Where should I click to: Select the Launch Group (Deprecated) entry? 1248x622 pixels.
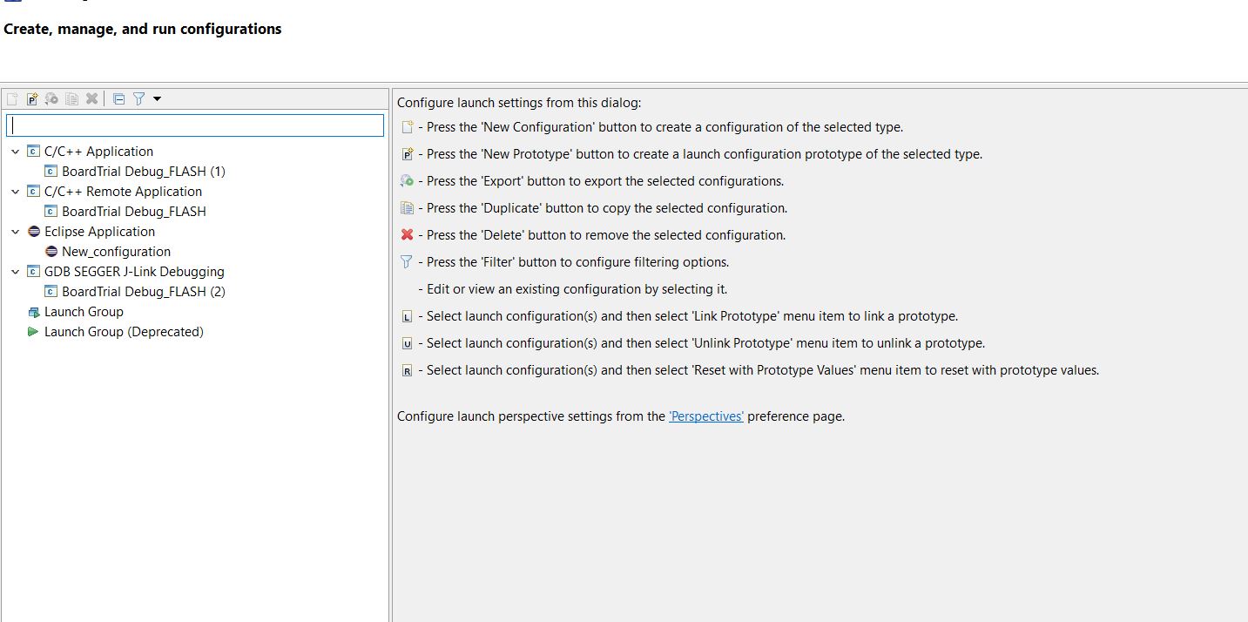(x=124, y=331)
